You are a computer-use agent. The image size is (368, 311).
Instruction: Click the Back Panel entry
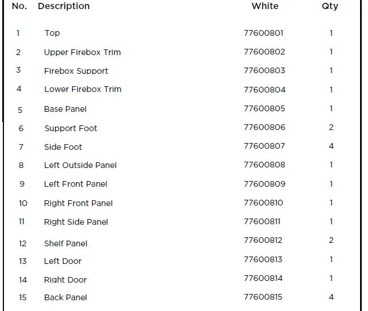pyautogui.click(x=66, y=297)
